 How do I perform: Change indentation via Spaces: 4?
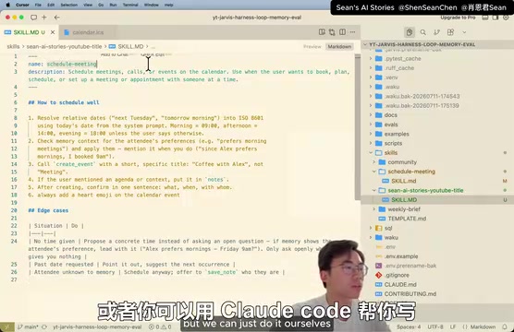point(409,326)
